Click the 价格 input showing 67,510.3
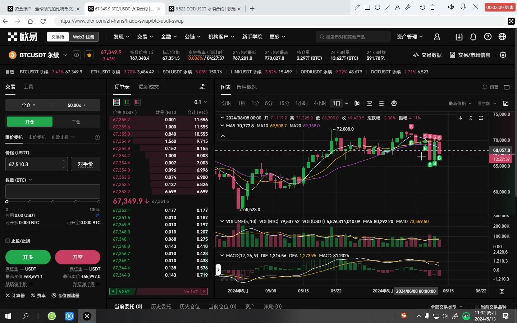This screenshot has height=323, width=517. [x=32, y=164]
